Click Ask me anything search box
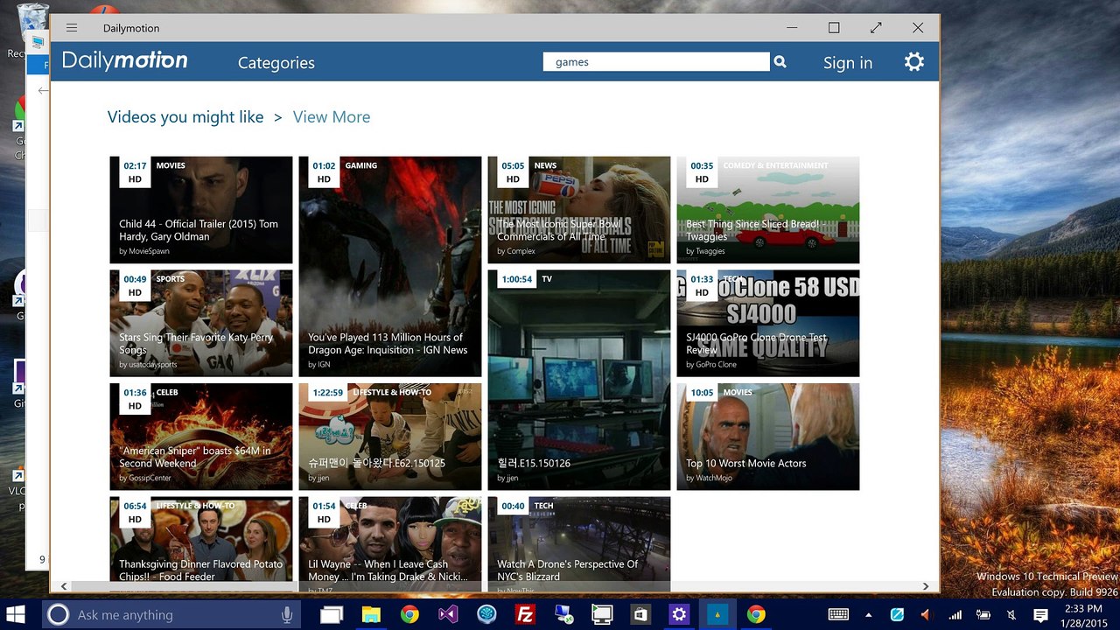Screen dimensions: 1120x630 (x=171, y=615)
